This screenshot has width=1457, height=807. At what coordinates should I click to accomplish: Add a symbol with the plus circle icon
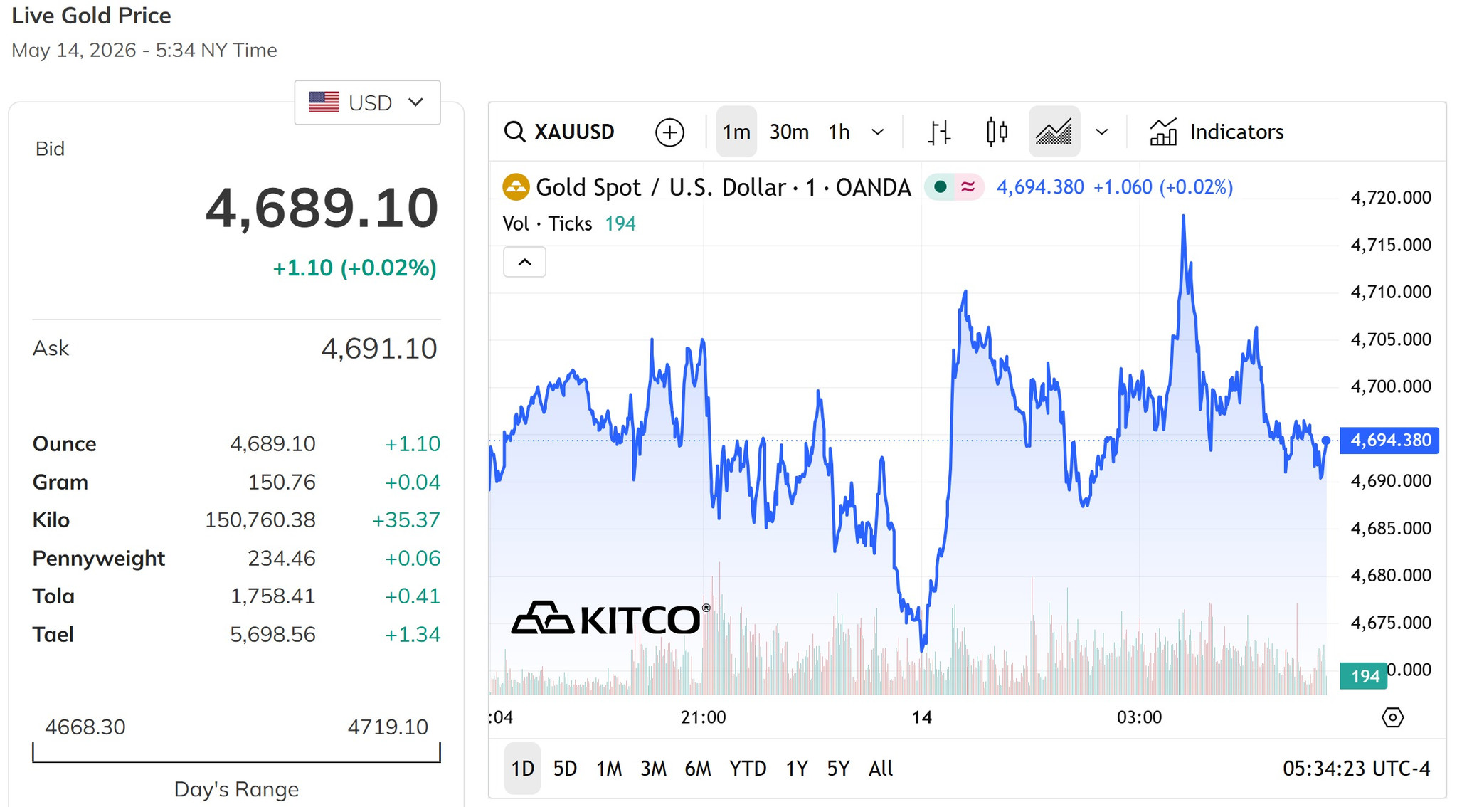click(669, 132)
